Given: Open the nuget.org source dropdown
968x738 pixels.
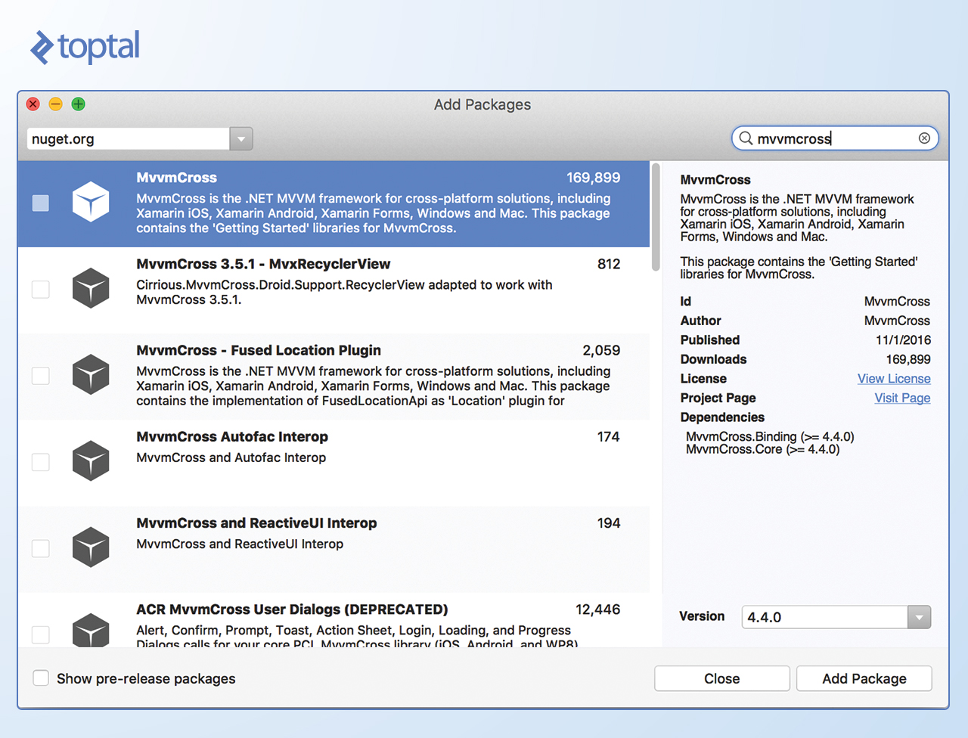Looking at the screenshot, I should tap(241, 139).
